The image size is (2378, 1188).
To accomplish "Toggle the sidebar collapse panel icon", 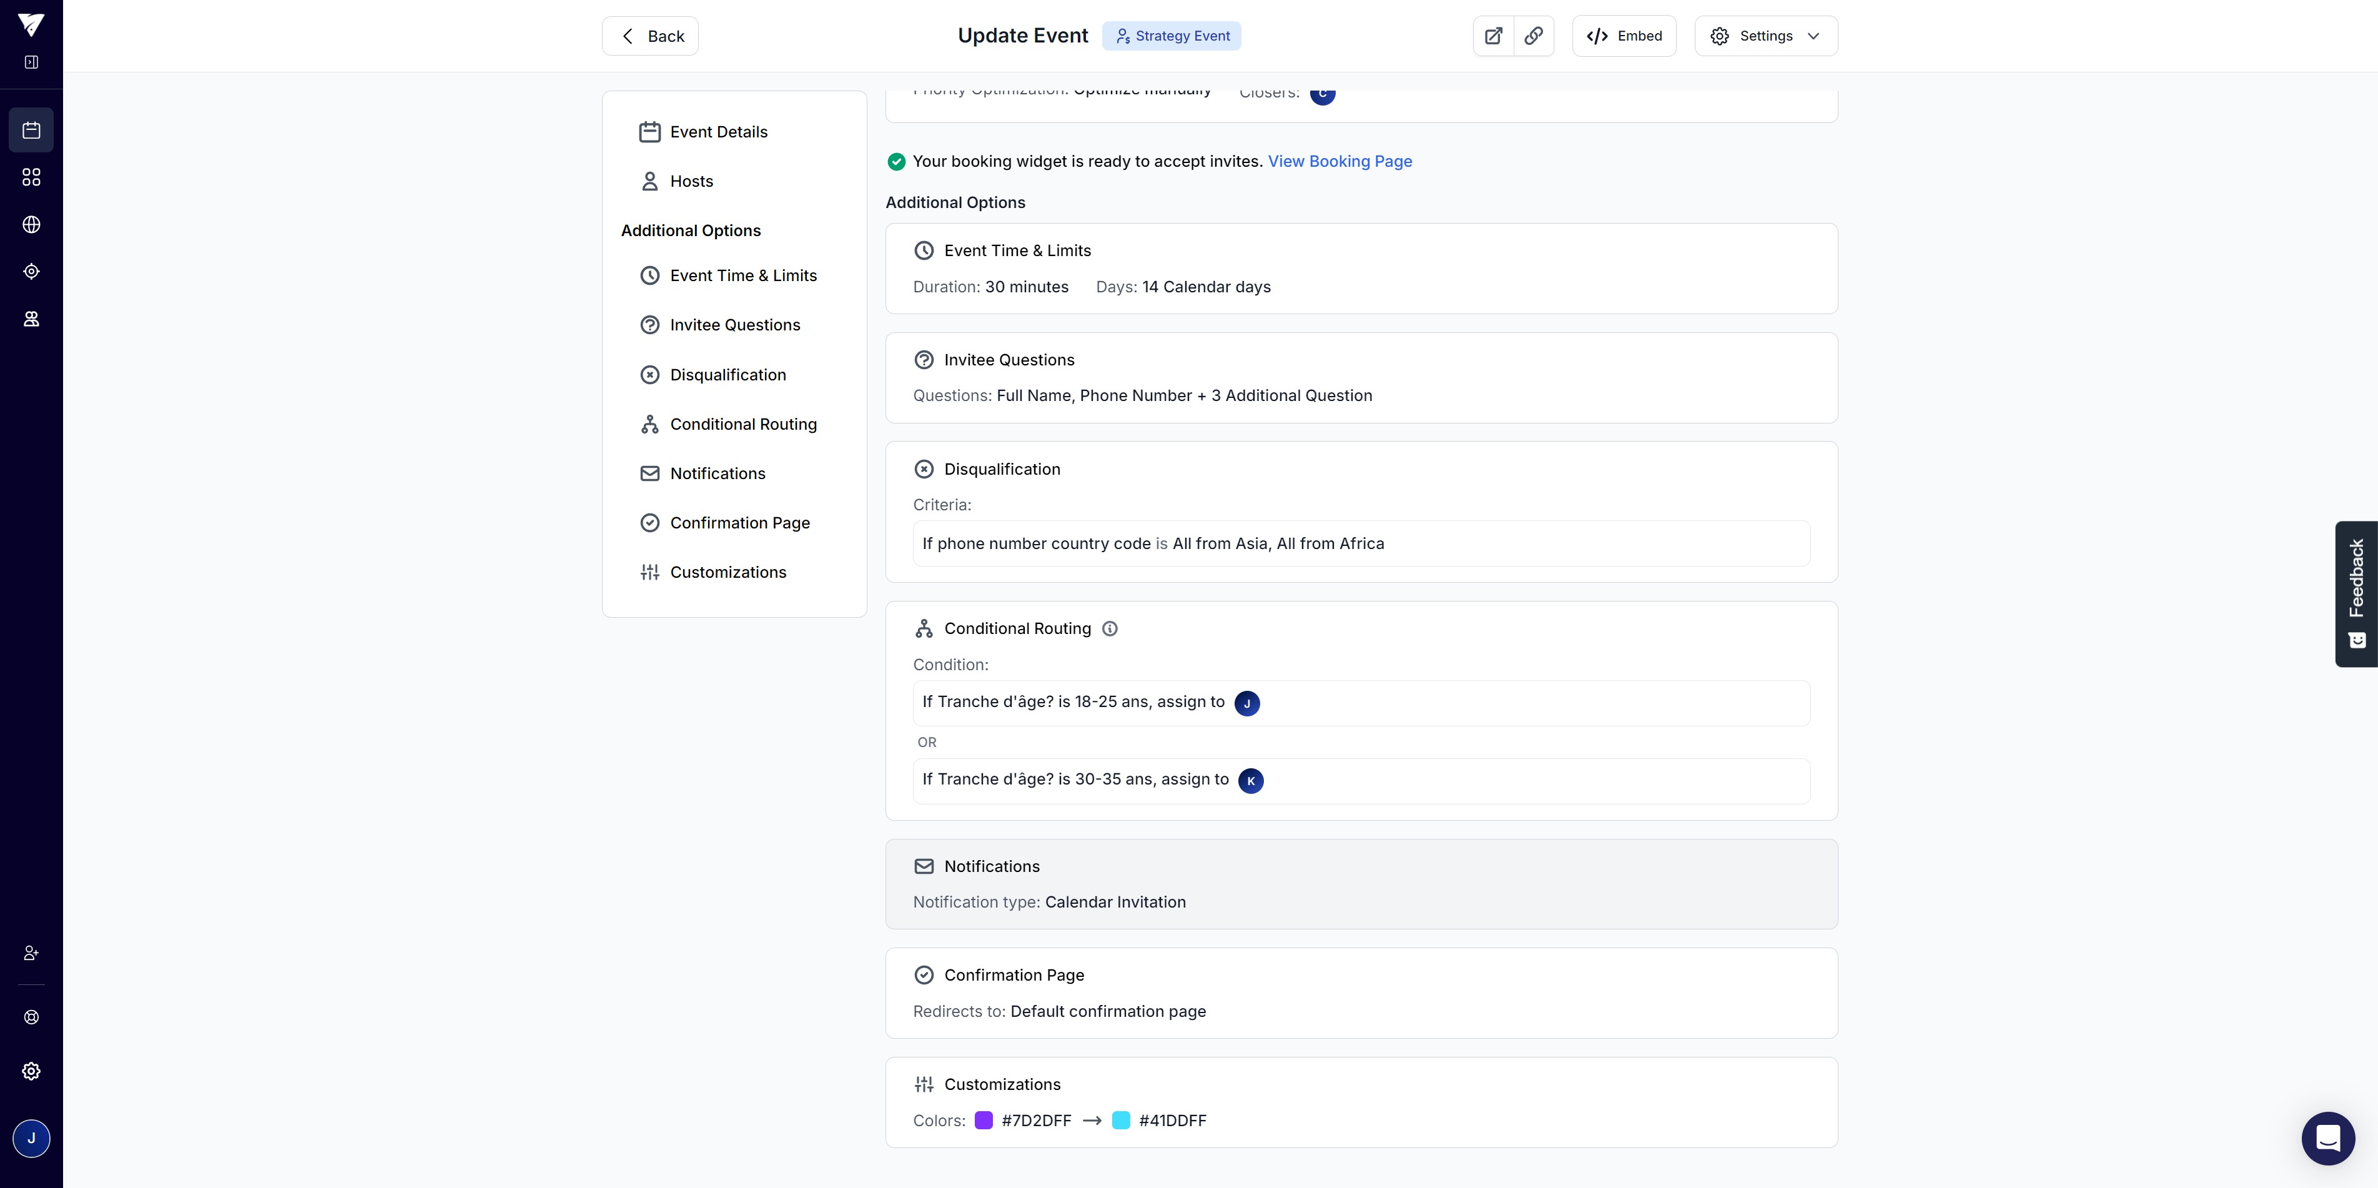I will click(x=31, y=62).
